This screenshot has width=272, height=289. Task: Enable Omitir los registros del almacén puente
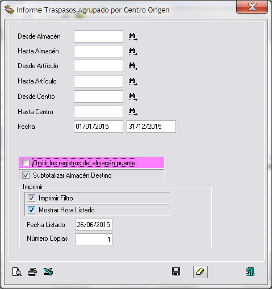pos(26,163)
